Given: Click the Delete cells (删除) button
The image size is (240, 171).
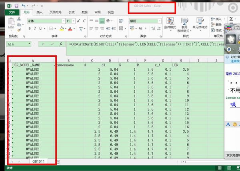Looking at the screenshot, I should click(x=216, y=25).
